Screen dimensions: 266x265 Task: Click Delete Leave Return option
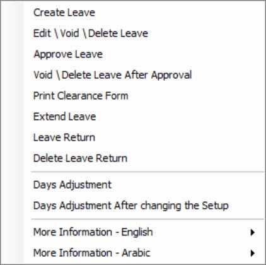[144, 158]
